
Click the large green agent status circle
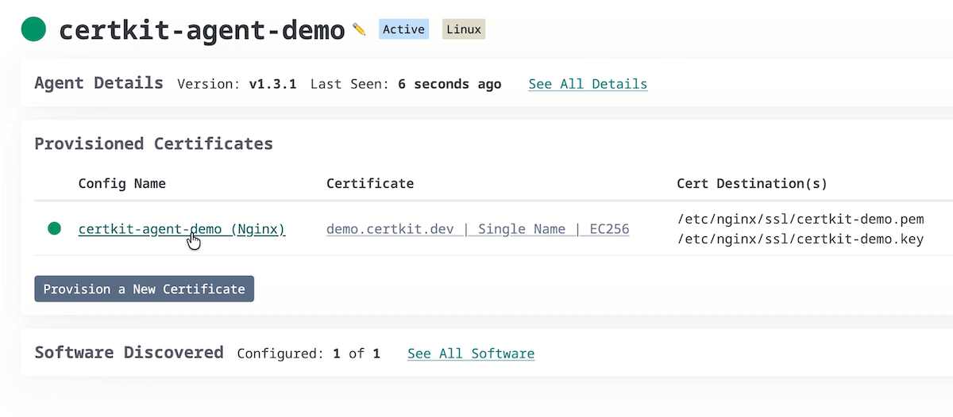tap(33, 29)
